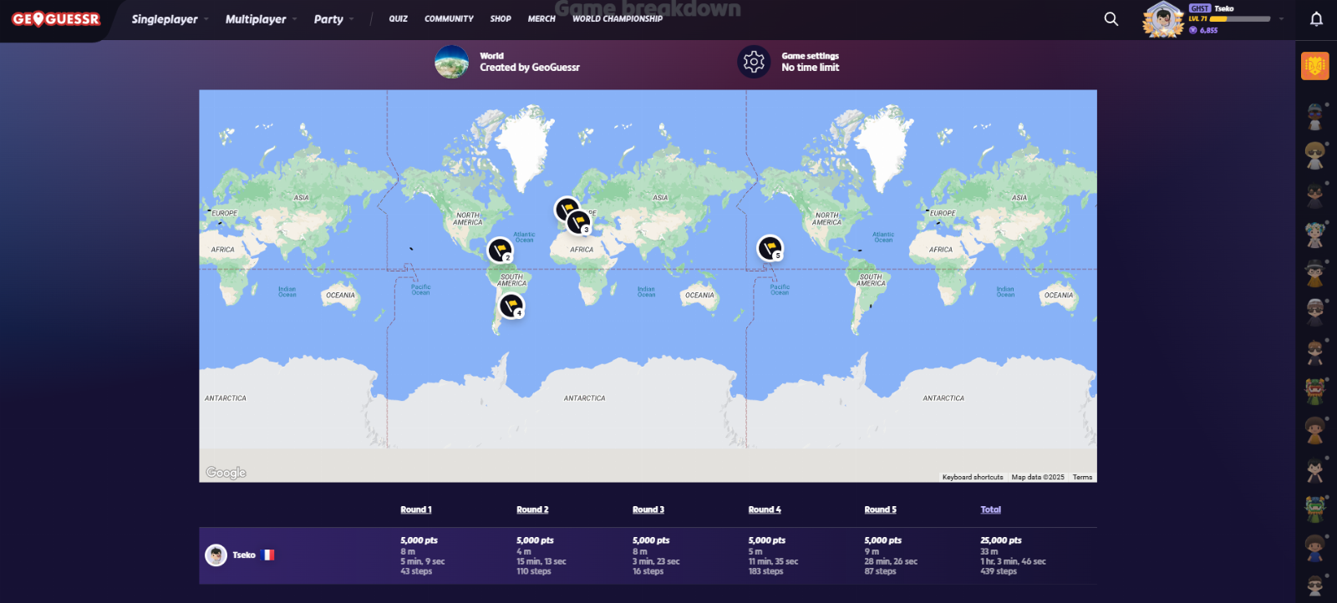Click the round 4 flag marker on map
This screenshot has height=603, width=1337.
click(511, 305)
